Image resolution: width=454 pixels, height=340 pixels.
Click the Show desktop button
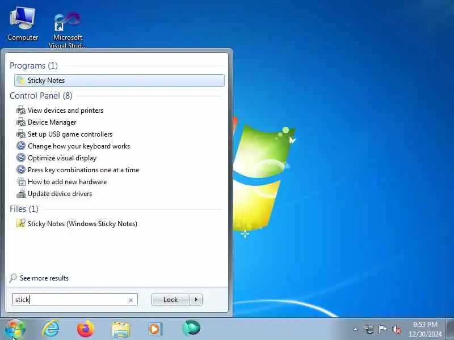pyautogui.click(x=450, y=329)
